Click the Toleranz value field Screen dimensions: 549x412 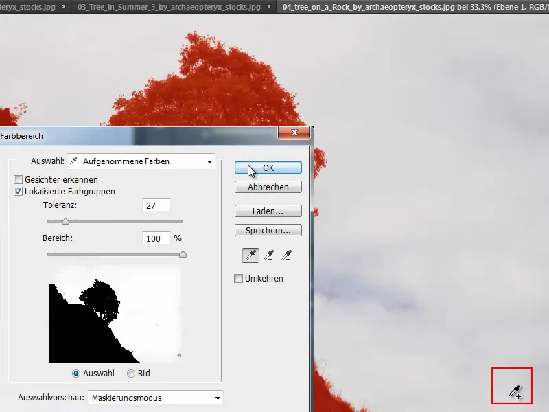point(156,205)
